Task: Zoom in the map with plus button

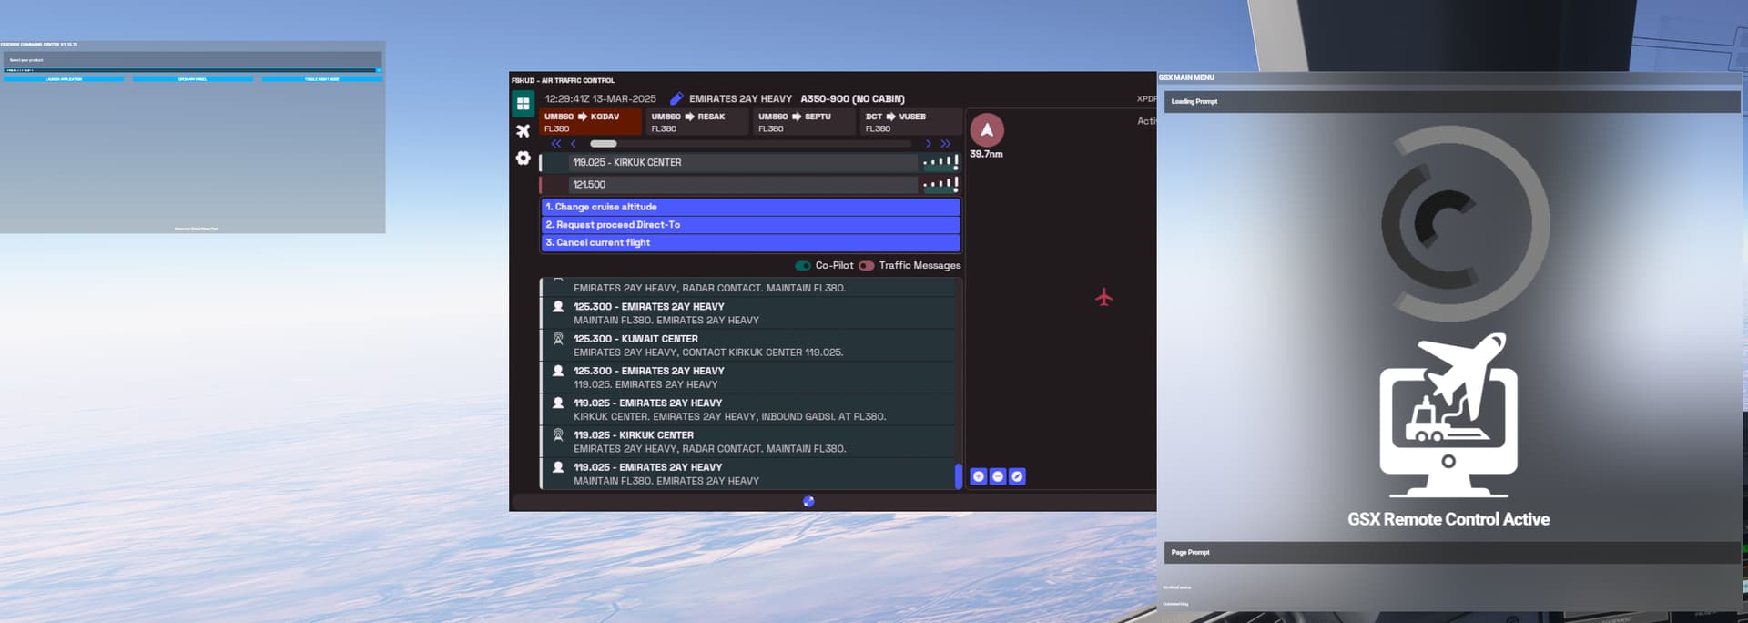Action: [x=978, y=476]
